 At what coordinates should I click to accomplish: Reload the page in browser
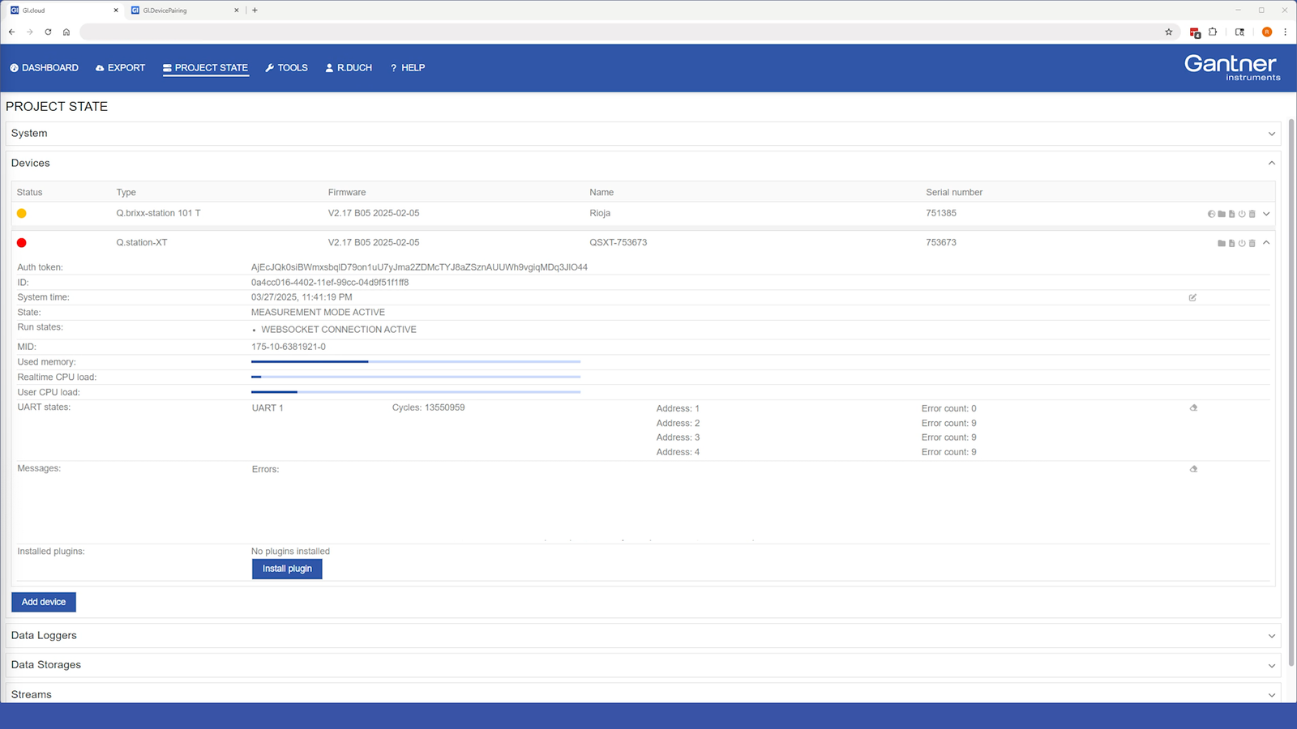point(48,32)
